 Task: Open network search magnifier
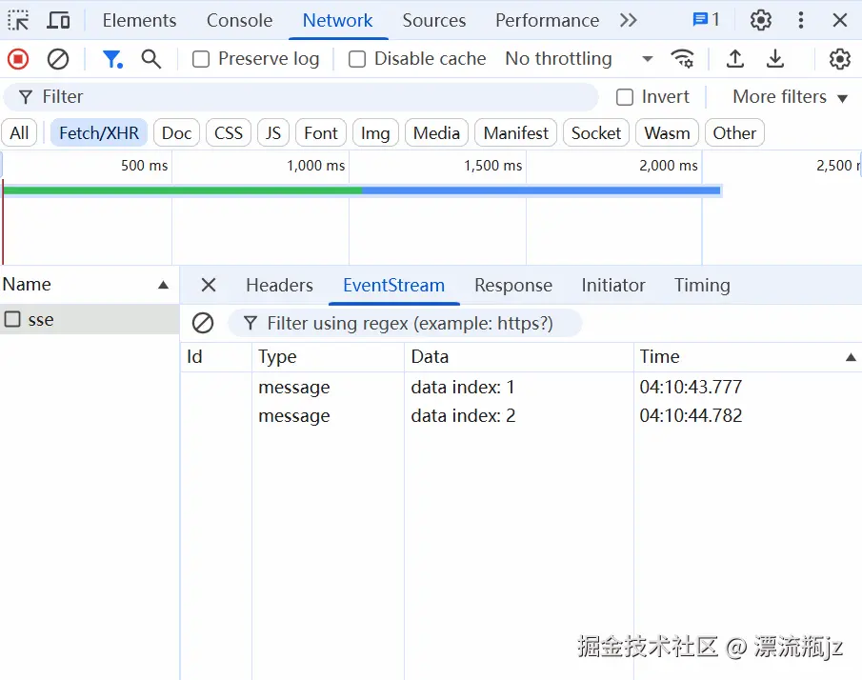[151, 58]
